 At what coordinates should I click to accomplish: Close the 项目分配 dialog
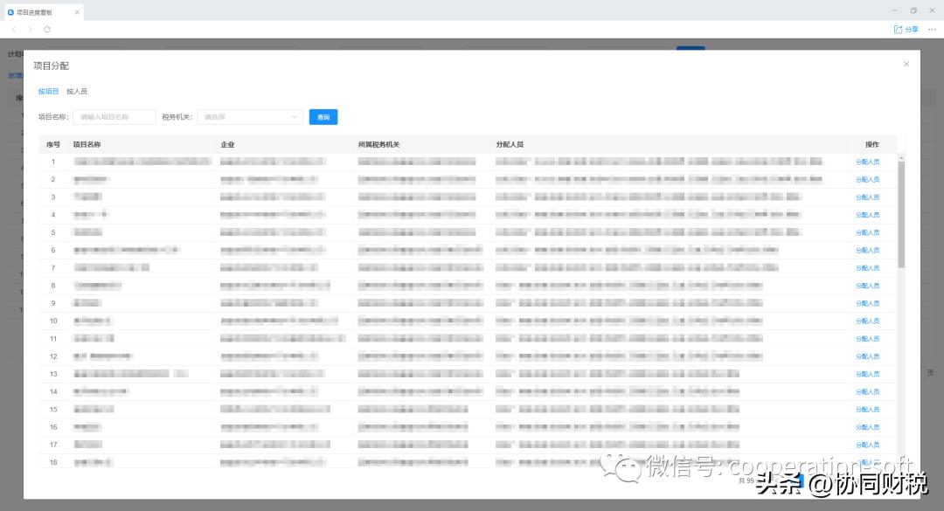(906, 64)
